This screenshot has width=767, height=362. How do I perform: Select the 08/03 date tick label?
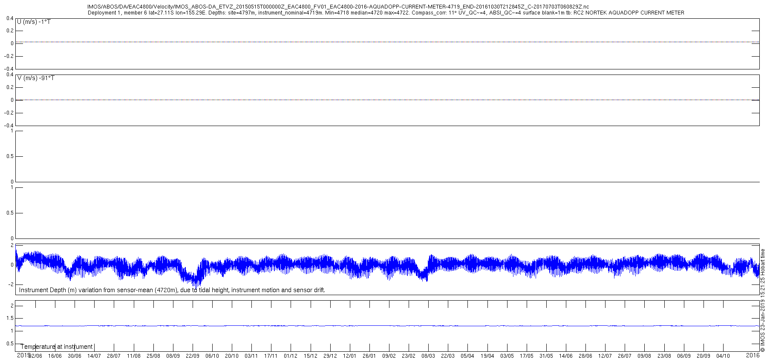point(428,356)
